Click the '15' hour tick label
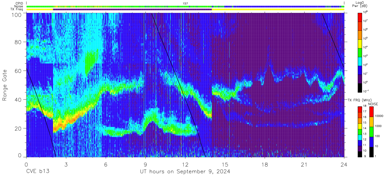The image size is (387, 178). tap(225, 165)
